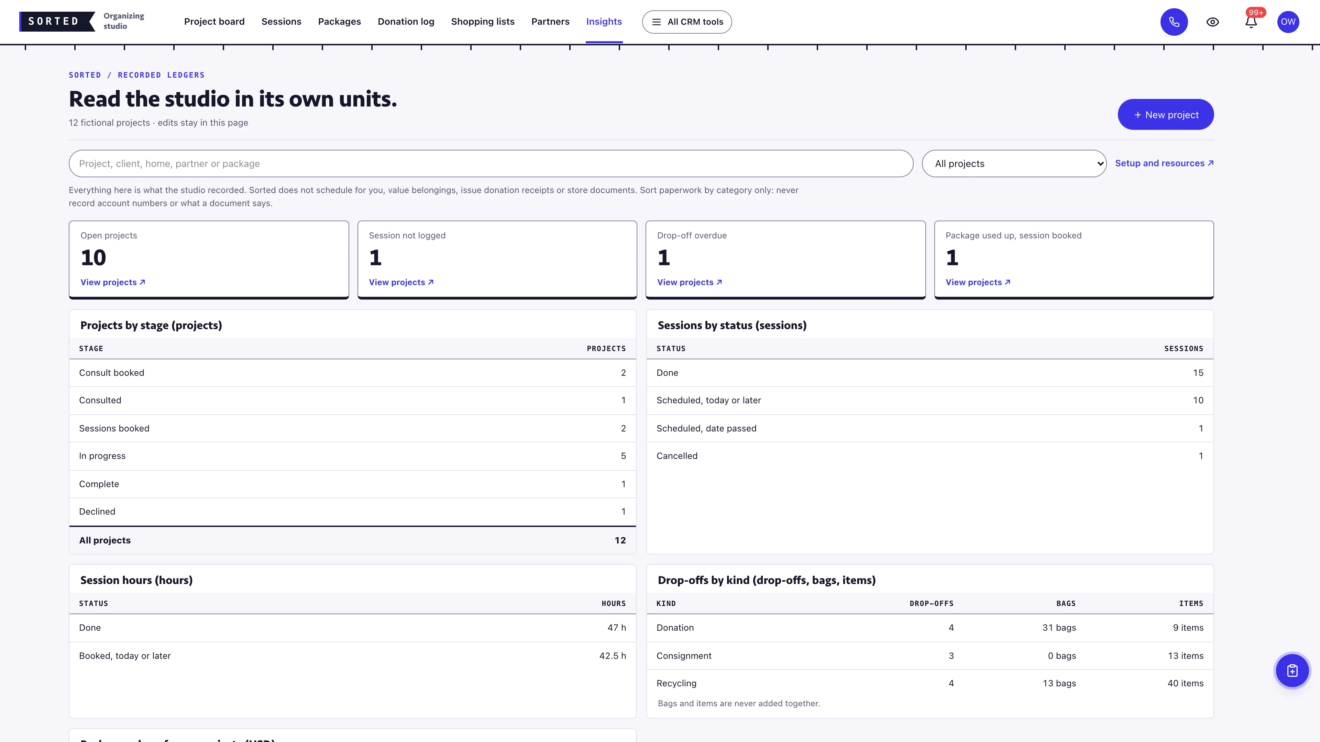The width and height of the screenshot is (1320, 742).
Task: Click Done row in Session hours
Action: pos(353,628)
